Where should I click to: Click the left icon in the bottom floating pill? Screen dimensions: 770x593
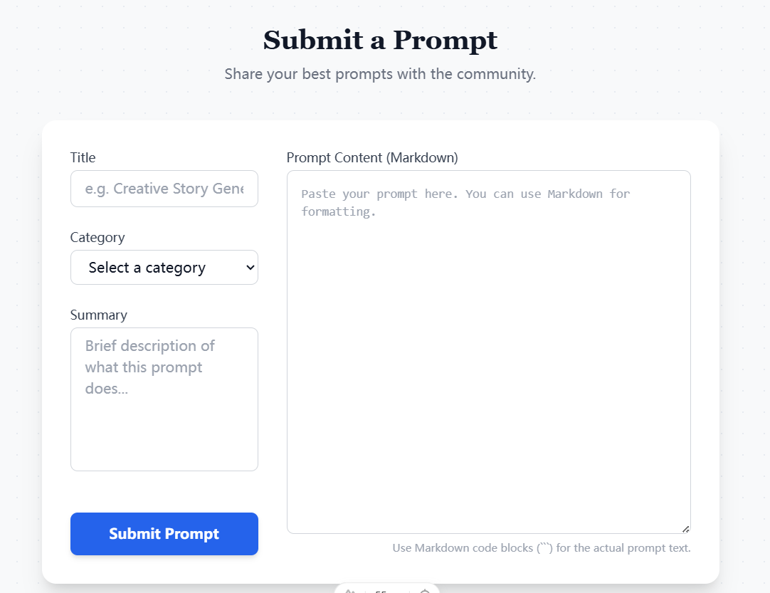350,590
